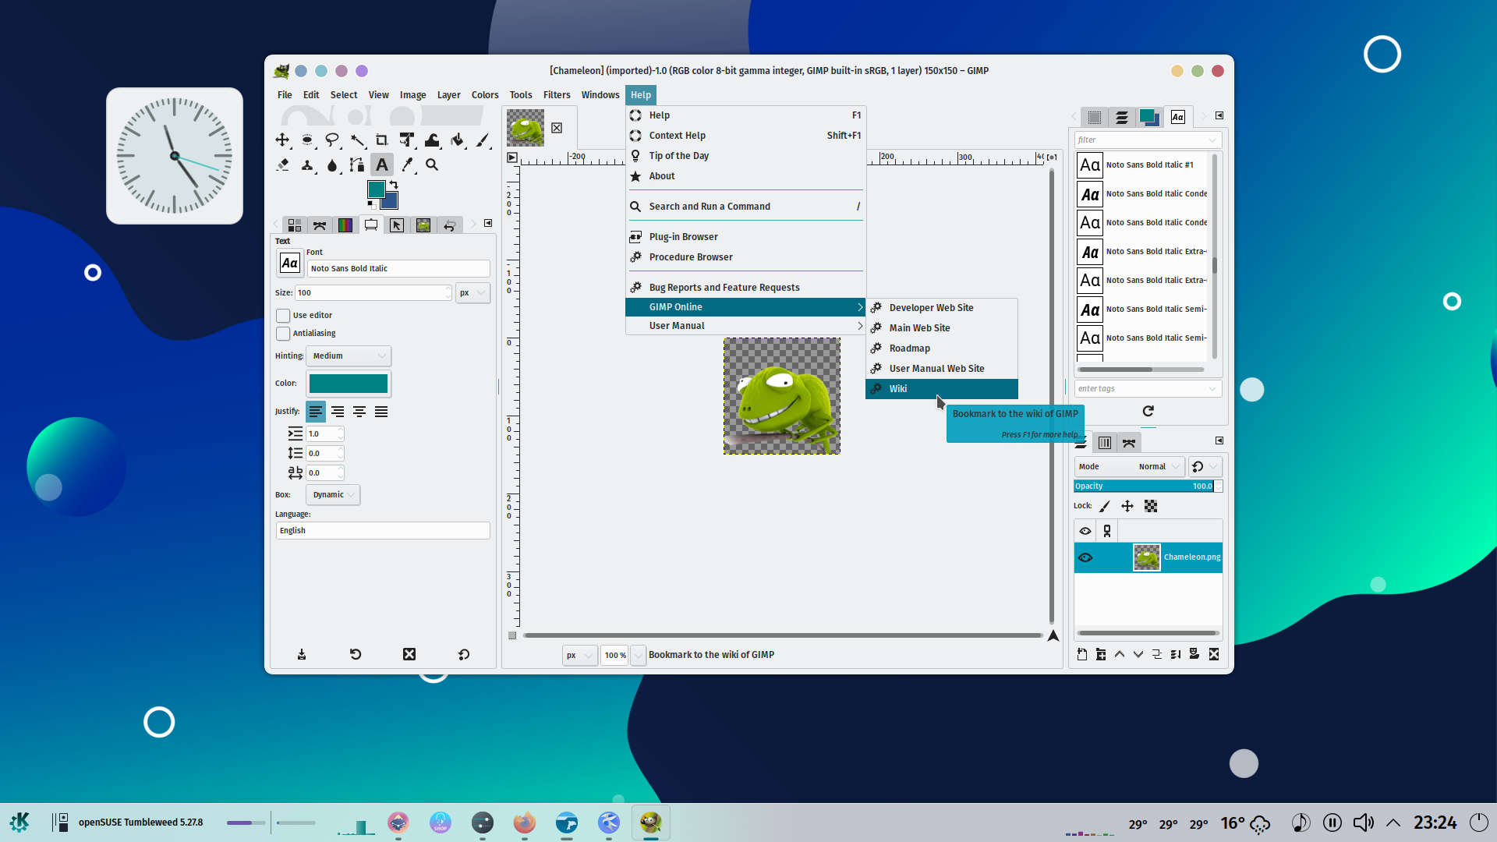Toggle visibility of Chameleon.png layer
Screen dimensions: 1497x842
click(x=1085, y=557)
